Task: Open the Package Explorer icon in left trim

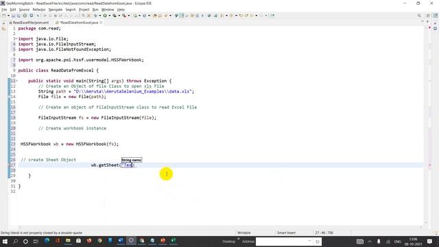Action: 3,29
